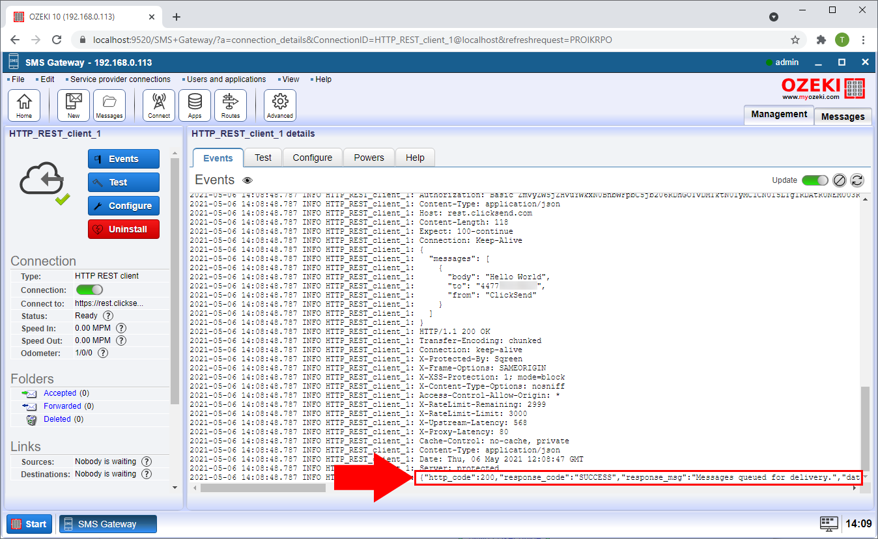Open the Messages folder toolbar icon
The width and height of the screenshot is (878, 539).
click(109, 105)
